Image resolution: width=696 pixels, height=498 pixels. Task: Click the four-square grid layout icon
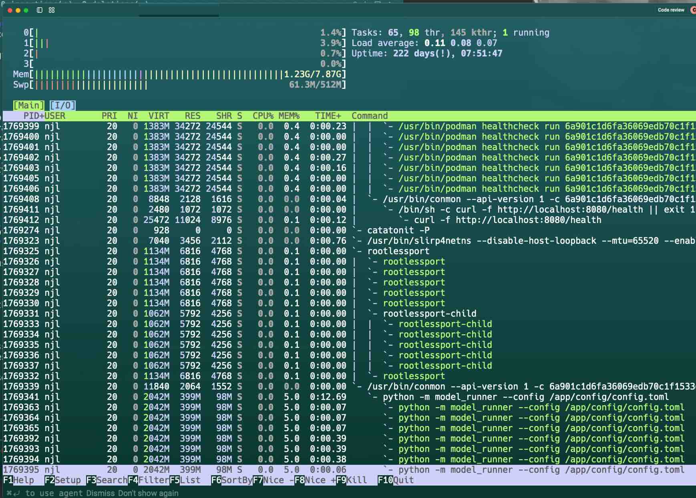(52, 10)
